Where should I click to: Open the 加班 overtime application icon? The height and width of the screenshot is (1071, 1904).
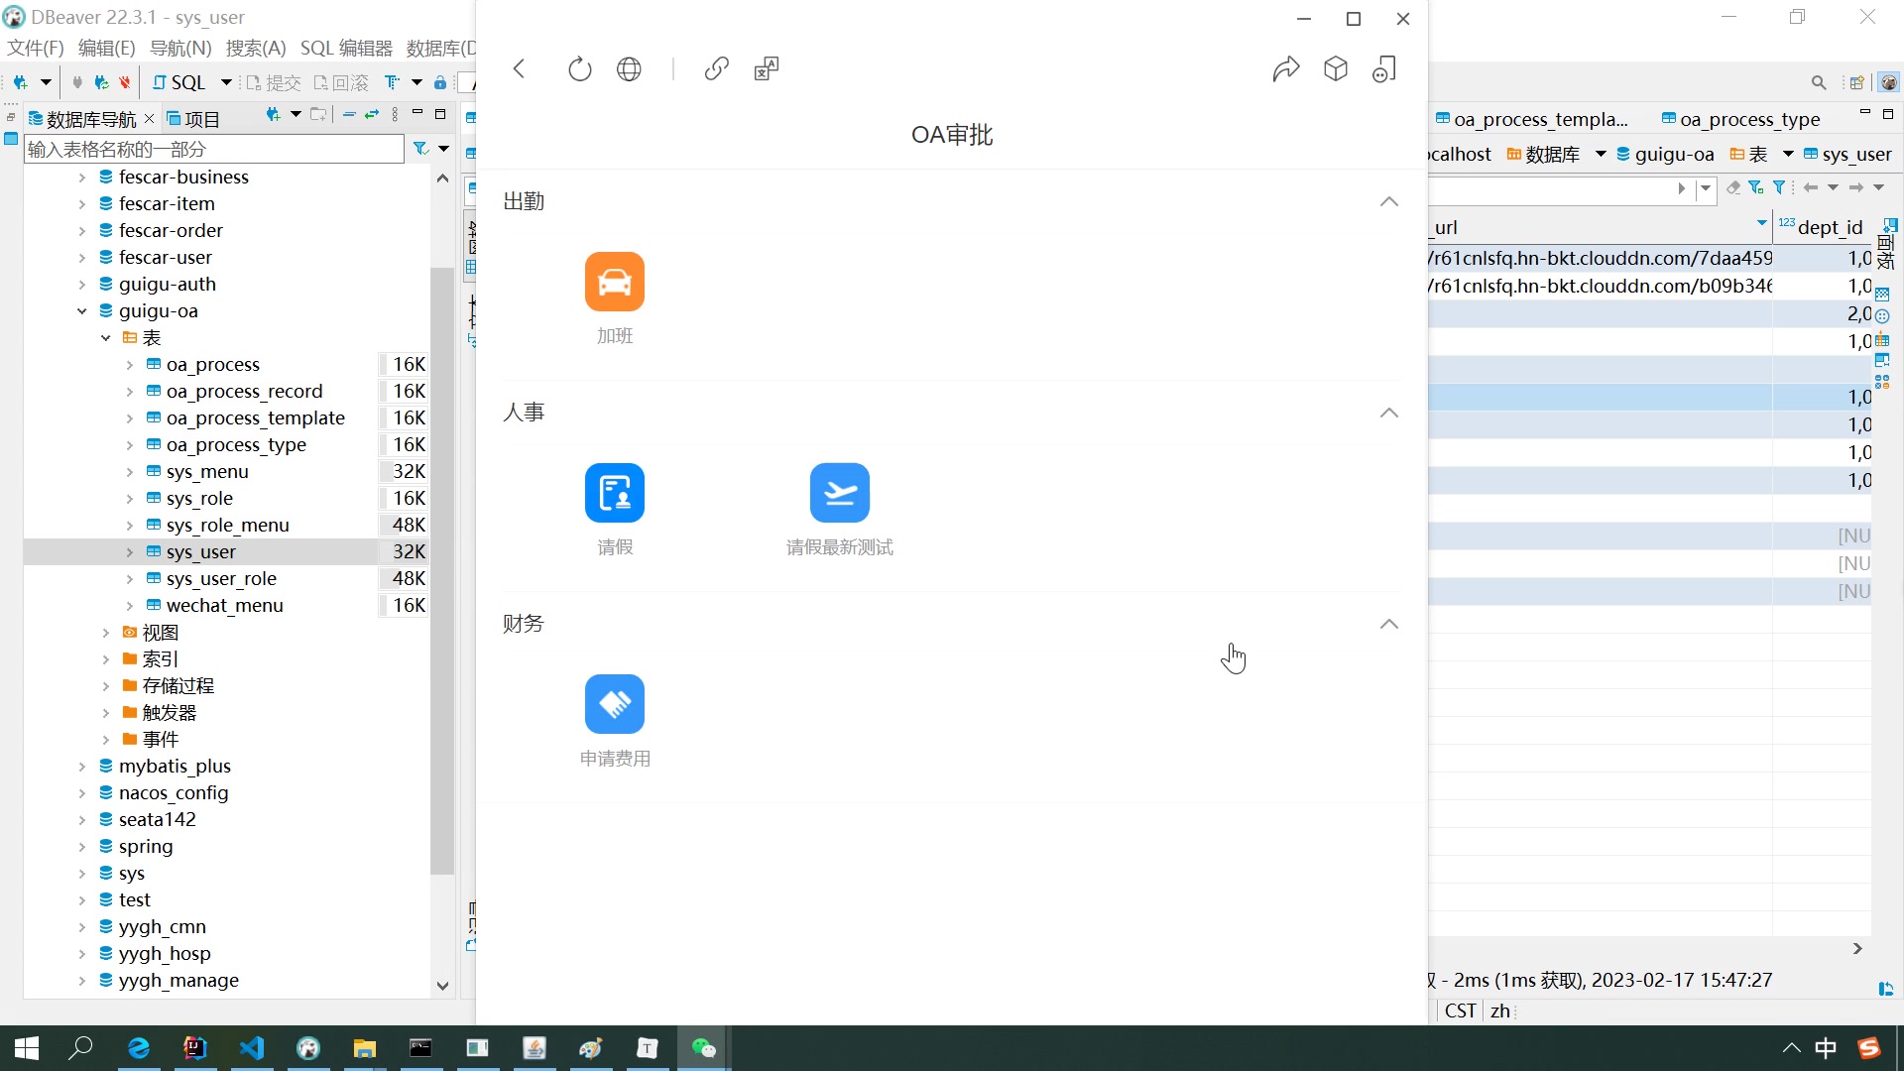[x=615, y=282]
